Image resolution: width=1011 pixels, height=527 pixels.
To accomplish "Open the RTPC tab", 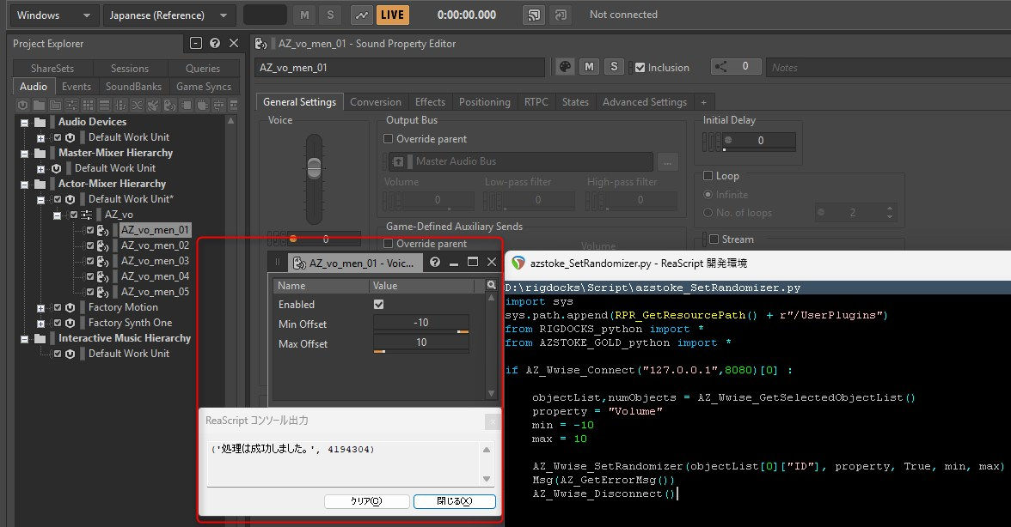I will point(536,101).
